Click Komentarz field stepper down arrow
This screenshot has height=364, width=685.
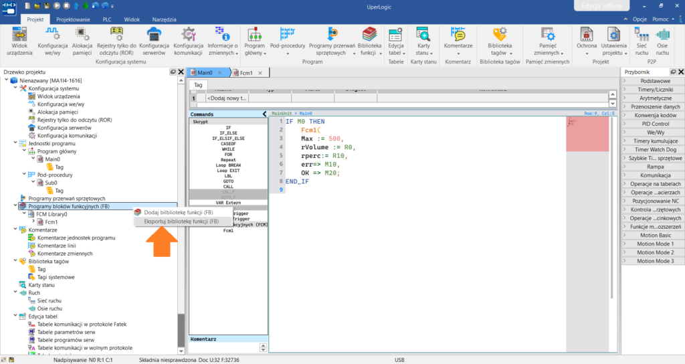pyautogui.click(x=263, y=349)
